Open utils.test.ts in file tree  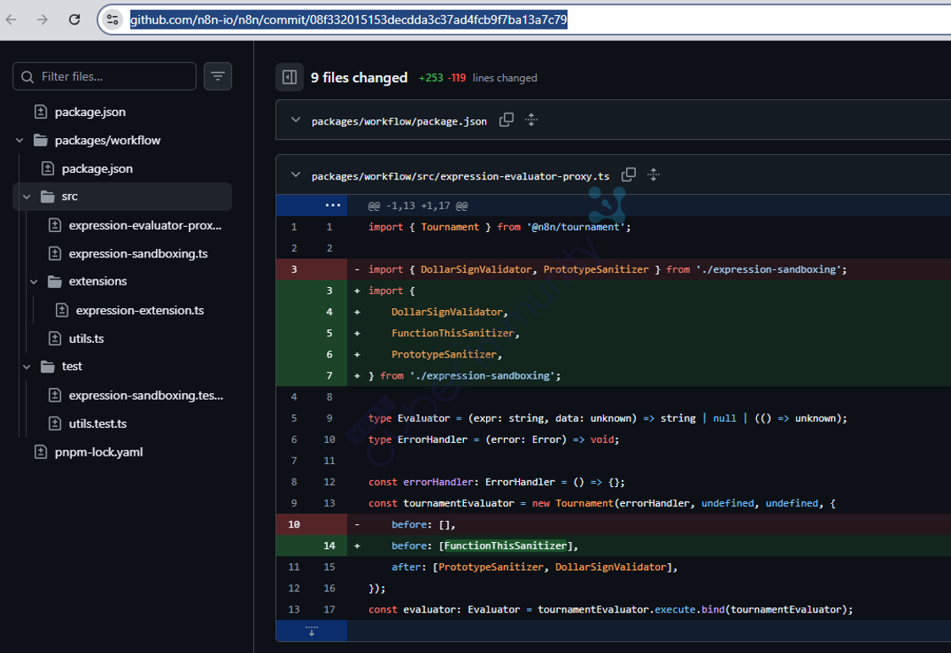[97, 423]
